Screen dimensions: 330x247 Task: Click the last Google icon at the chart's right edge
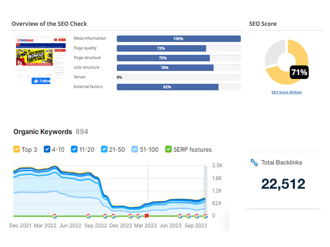coord(205,216)
